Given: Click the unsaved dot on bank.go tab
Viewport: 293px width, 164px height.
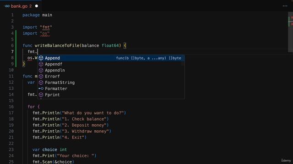Looking at the screenshot, I should (37, 6).
